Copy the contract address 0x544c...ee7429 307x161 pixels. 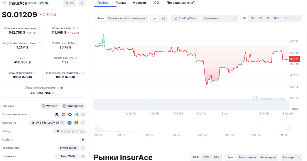pos(62,123)
